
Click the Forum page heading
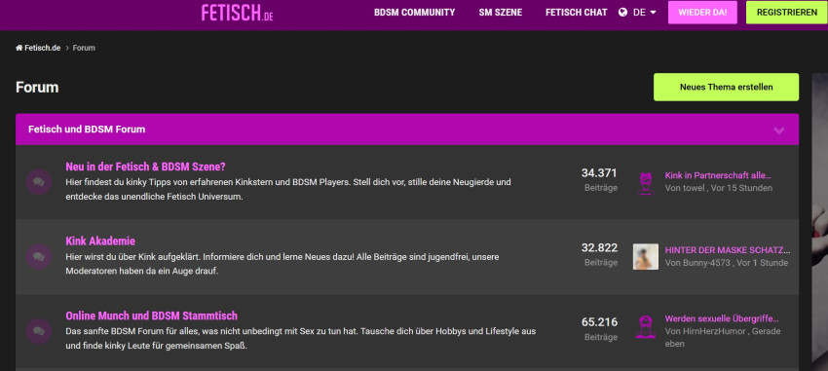pyautogui.click(x=37, y=87)
